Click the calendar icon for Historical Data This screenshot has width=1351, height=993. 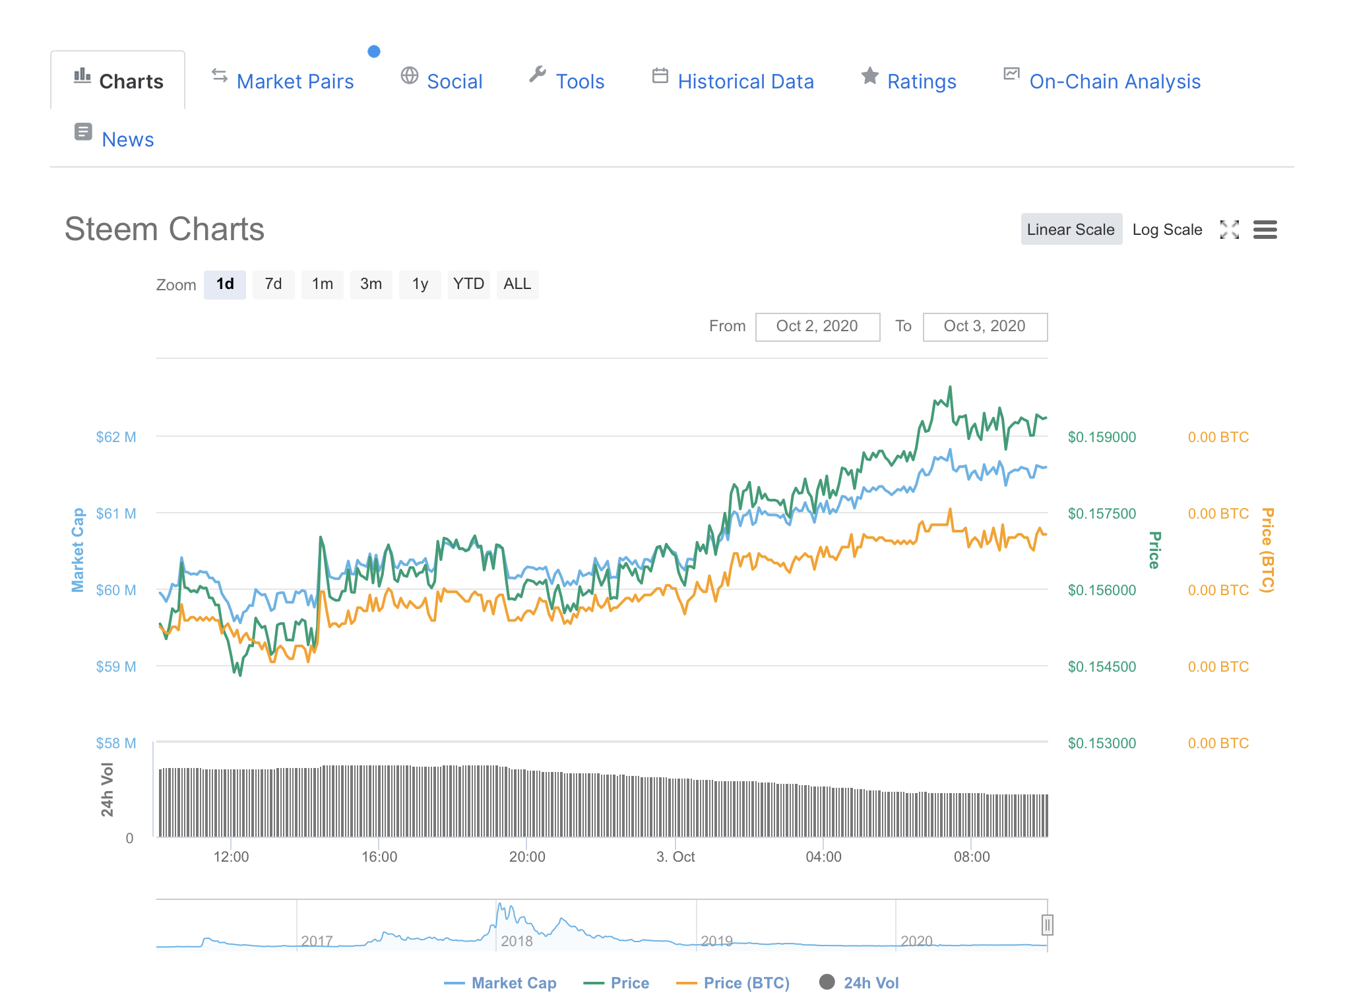(660, 75)
